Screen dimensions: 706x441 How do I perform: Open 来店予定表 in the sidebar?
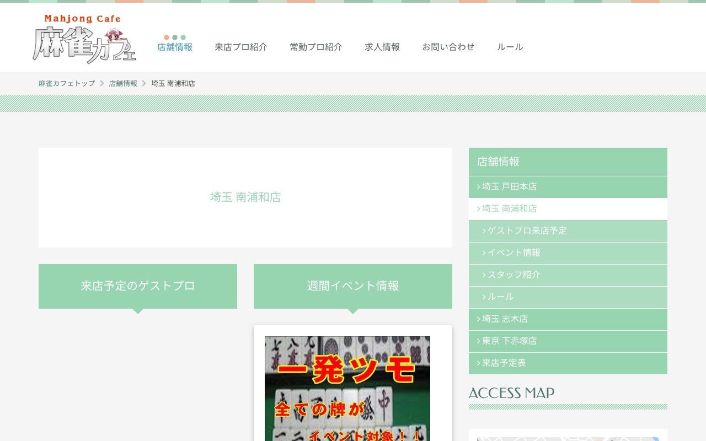pos(504,363)
